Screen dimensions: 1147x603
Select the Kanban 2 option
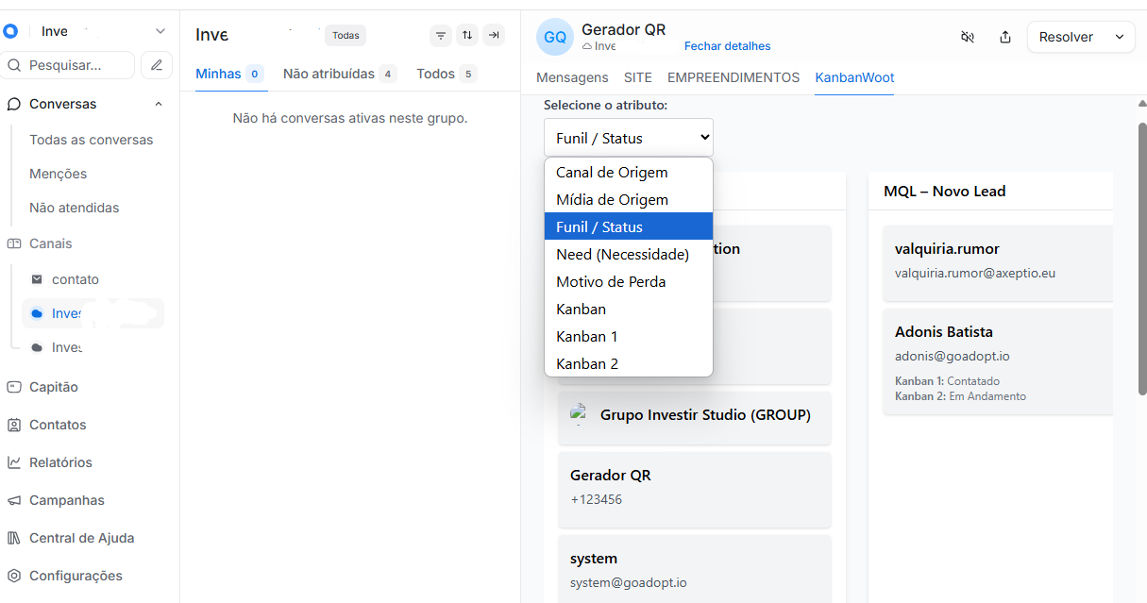tap(629, 364)
